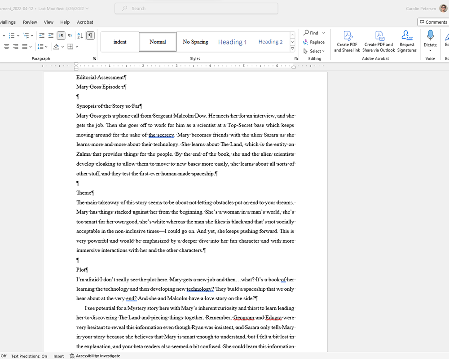Click the Decrease Indent icon

42,35
